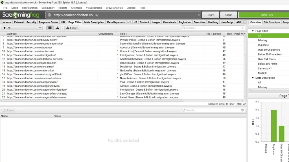Select Duplicate page titles filter
289x162 pixels.
(263, 45)
